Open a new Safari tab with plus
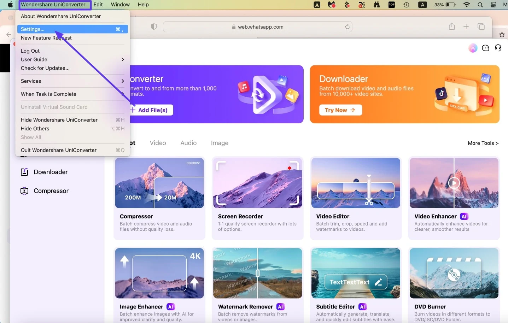The image size is (508, 323). (466, 27)
